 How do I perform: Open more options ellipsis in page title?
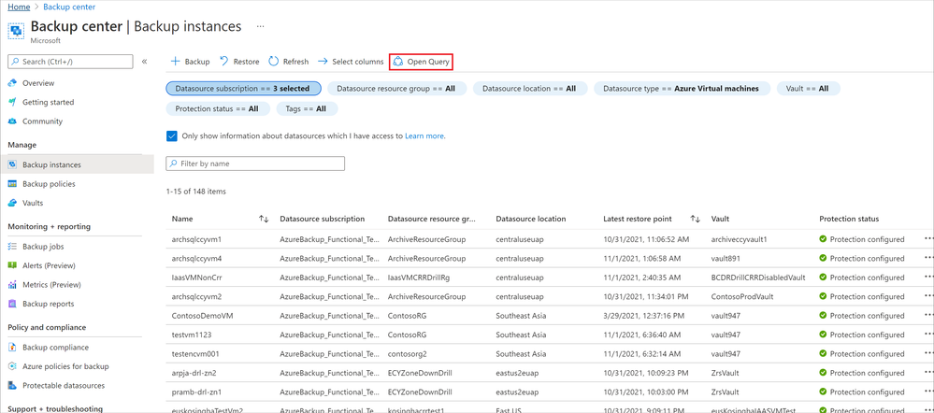click(x=260, y=27)
